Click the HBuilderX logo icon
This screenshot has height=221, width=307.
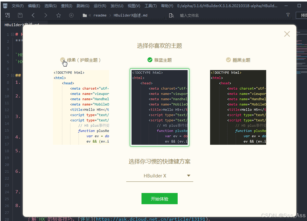5,6
